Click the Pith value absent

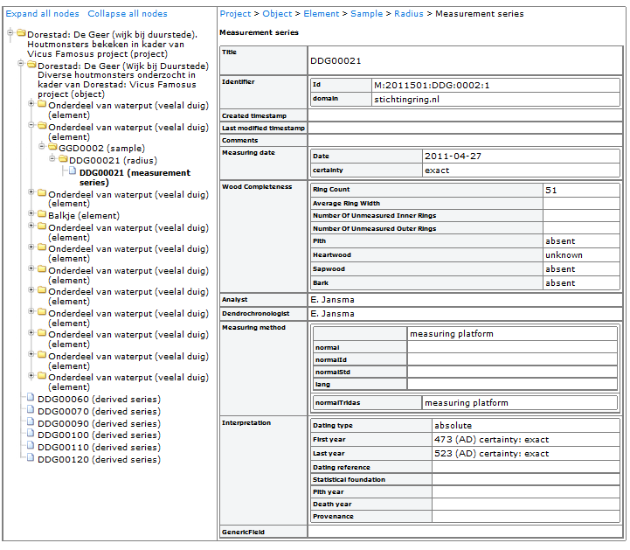pyautogui.click(x=560, y=240)
